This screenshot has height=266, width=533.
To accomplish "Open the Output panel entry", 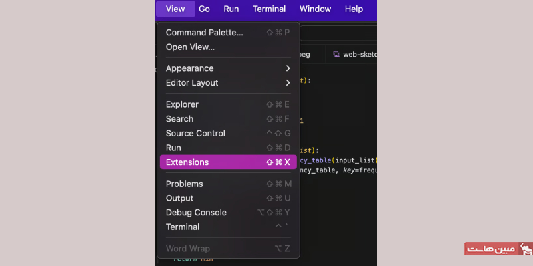I will click(228, 198).
